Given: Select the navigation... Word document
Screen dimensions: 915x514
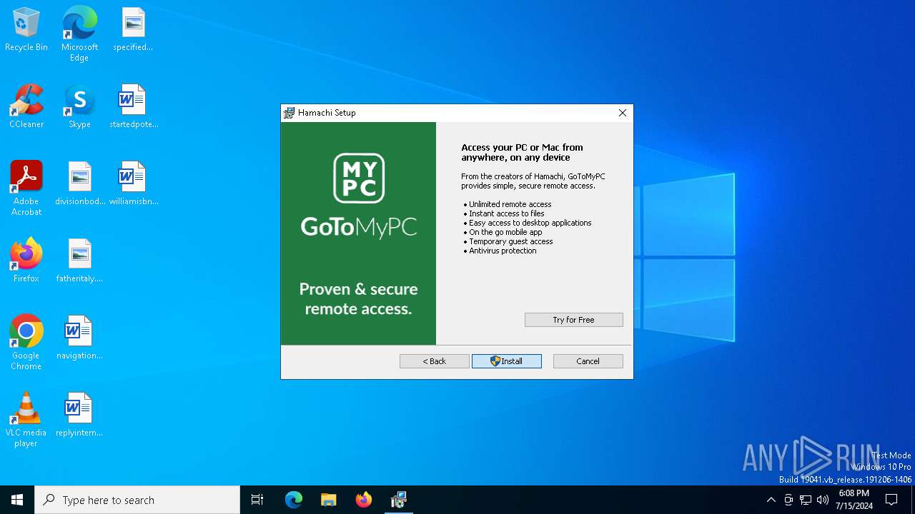Looking at the screenshot, I should [x=79, y=338].
